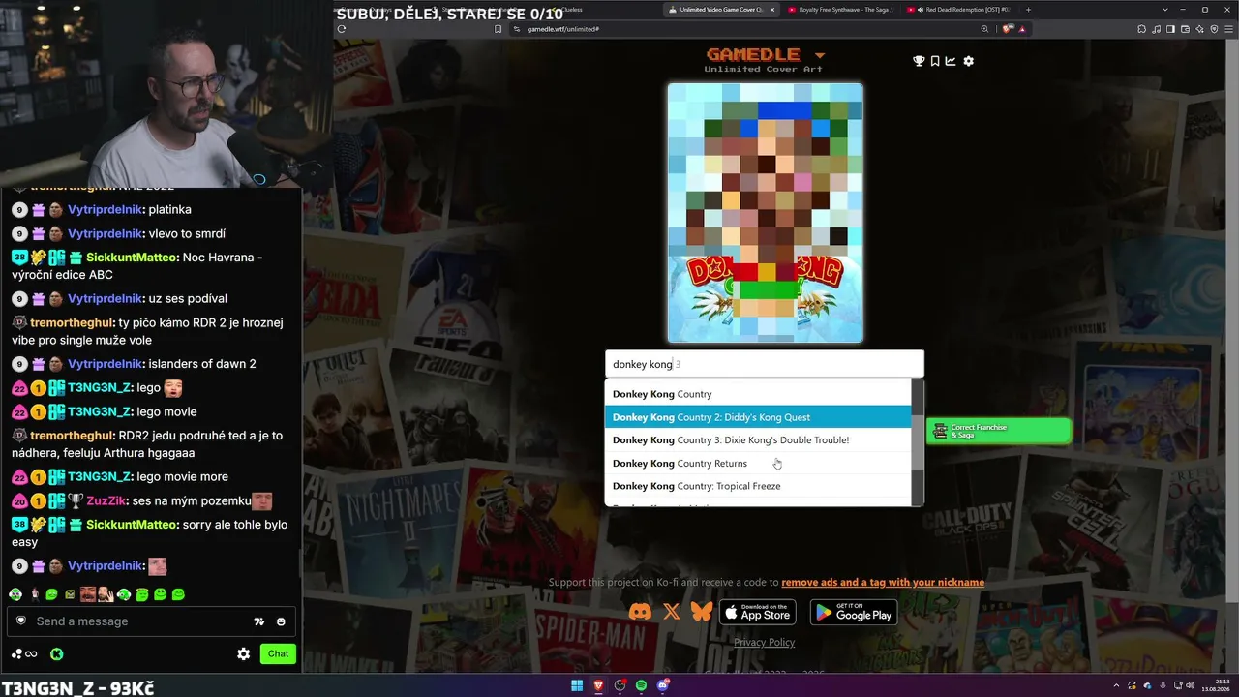This screenshot has width=1239, height=697.
Task: Open Brave browser in taskbar
Action: click(x=598, y=685)
